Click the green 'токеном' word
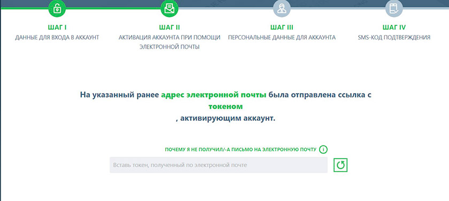Viewport: 449px width, 201px height. tap(226, 106)
